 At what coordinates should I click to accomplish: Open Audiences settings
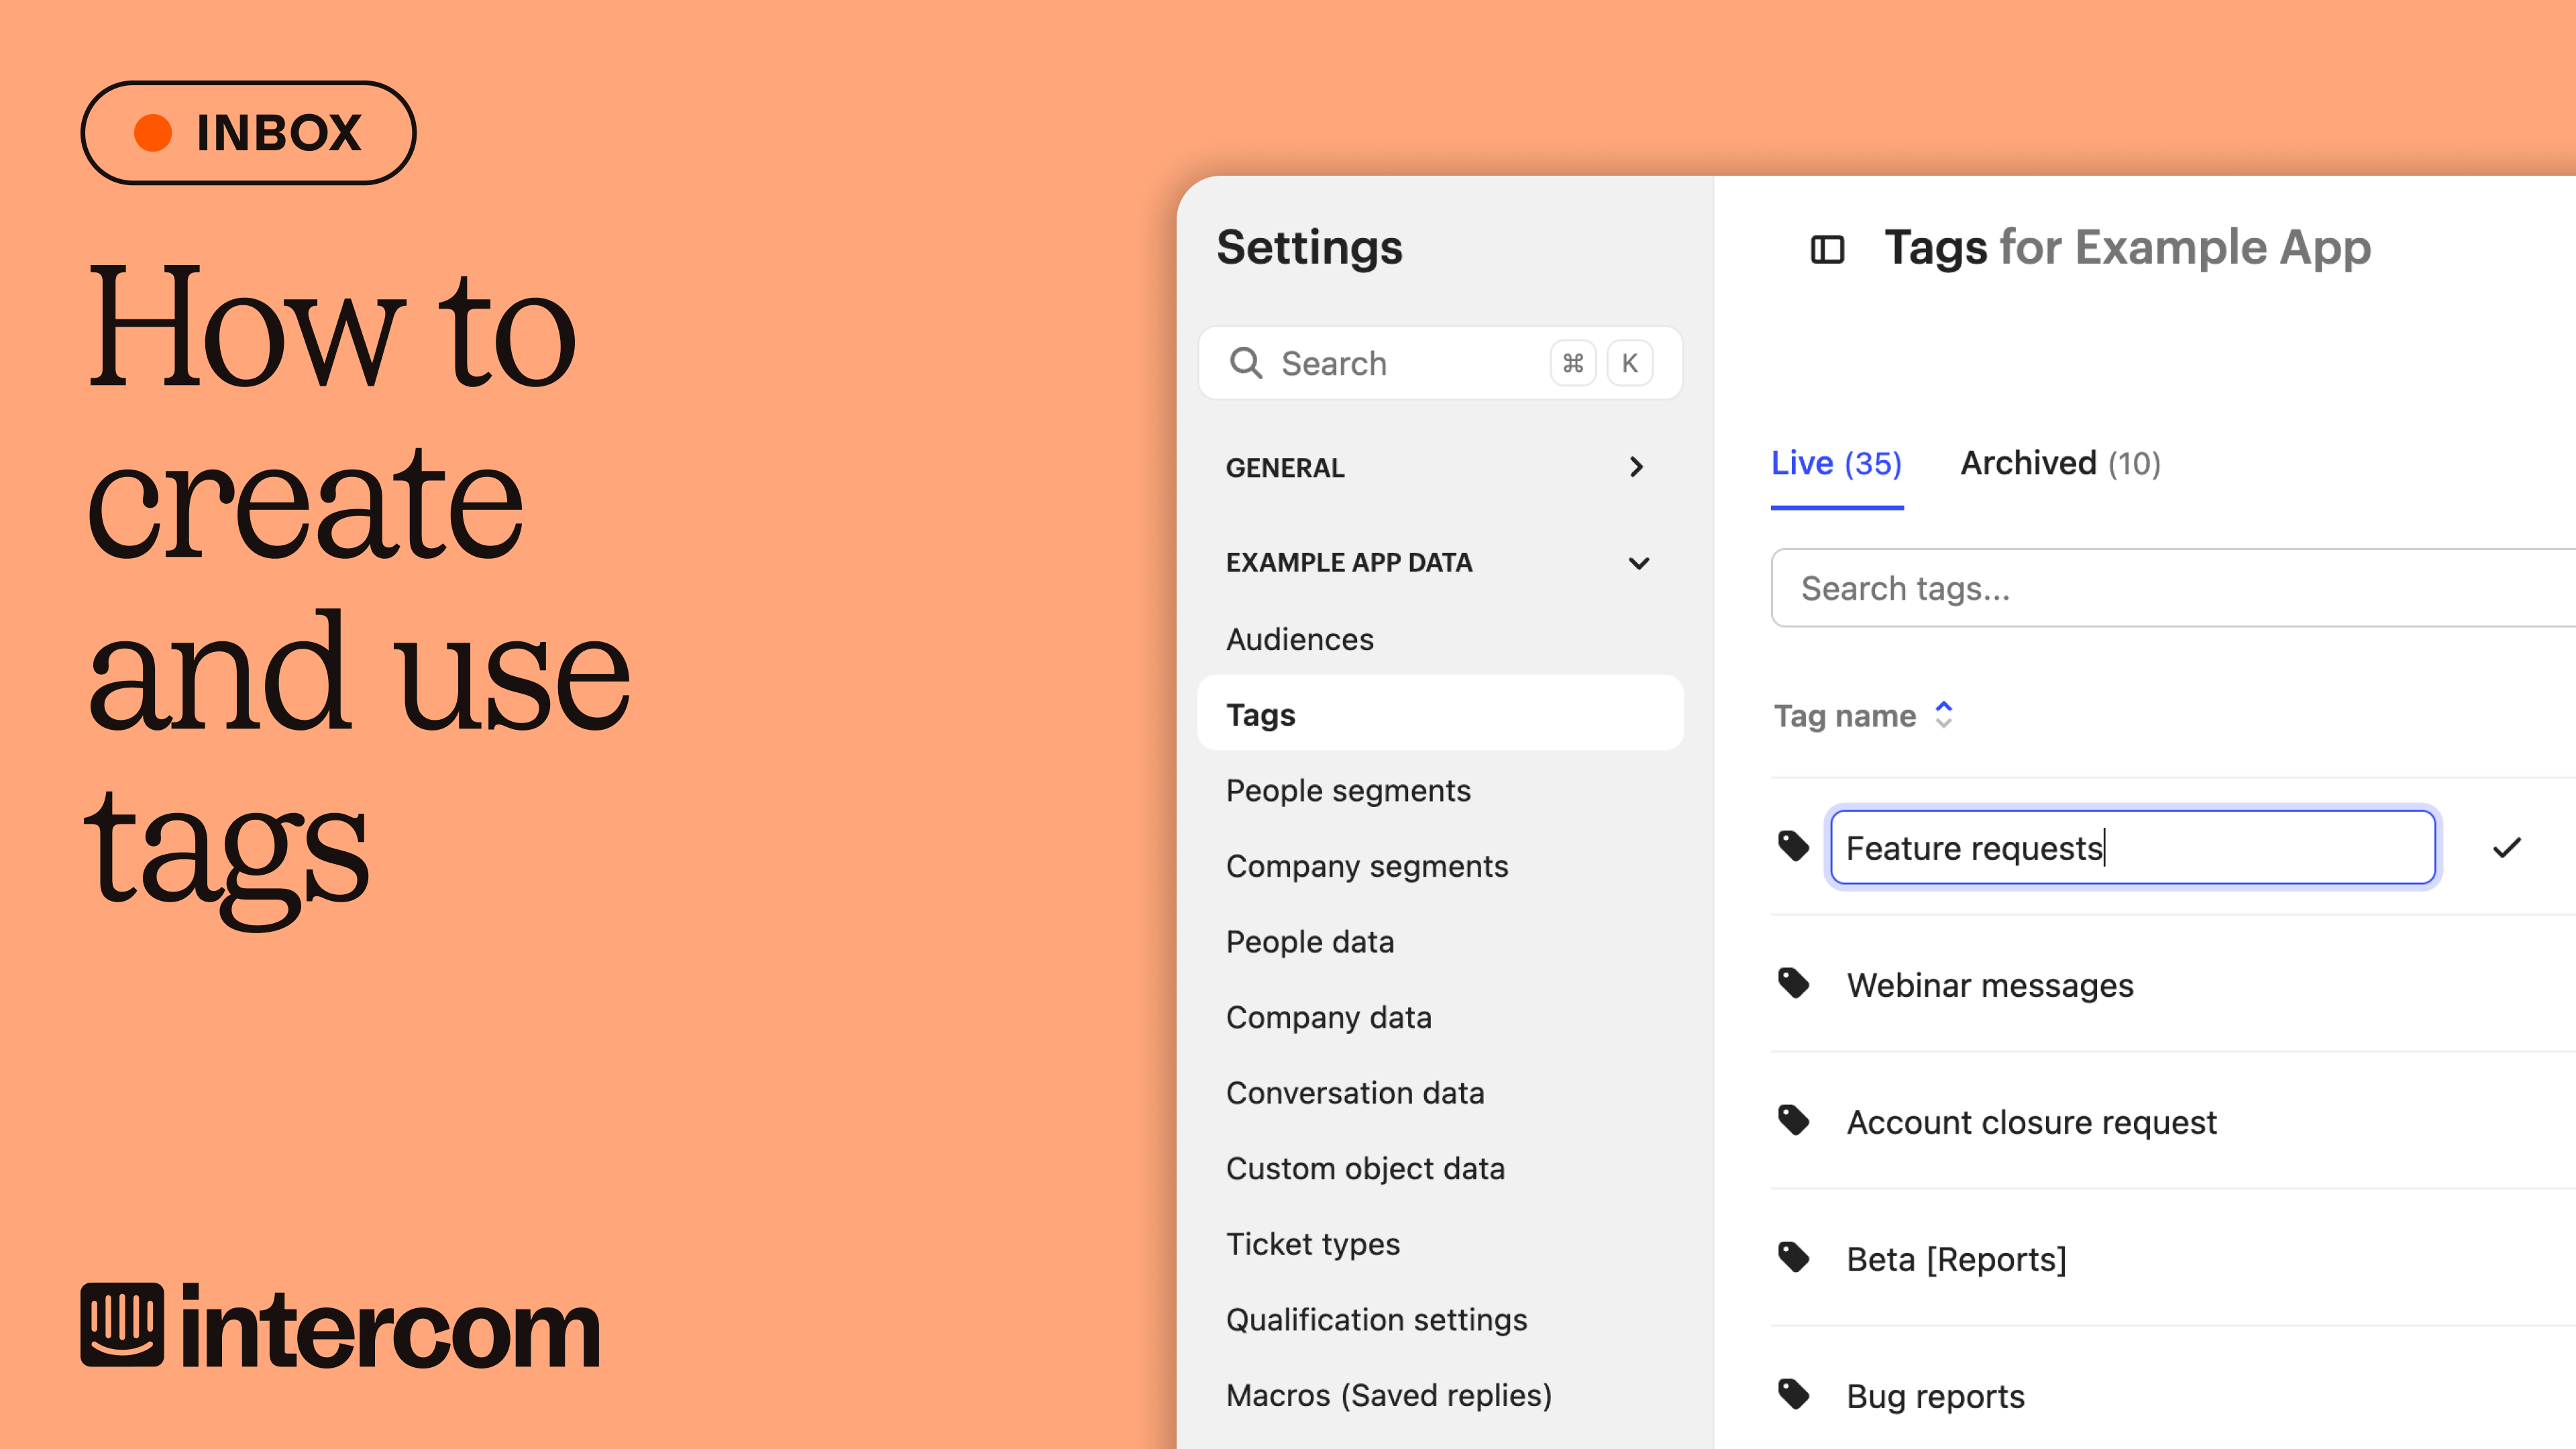pos(1299,639)
